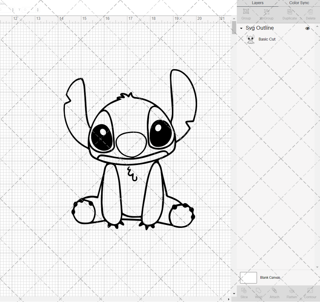Click the Y position input field
The width and height of the screenshot is (320, 302).
[x=28, y=10]
